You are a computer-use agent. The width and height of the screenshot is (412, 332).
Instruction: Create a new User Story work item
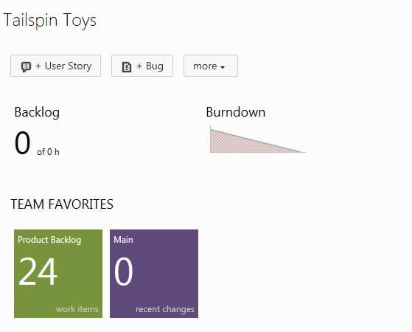(56, 66)
